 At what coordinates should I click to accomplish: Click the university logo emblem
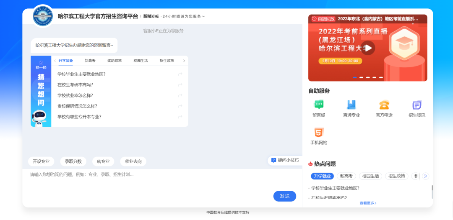[x=42, y=16]
